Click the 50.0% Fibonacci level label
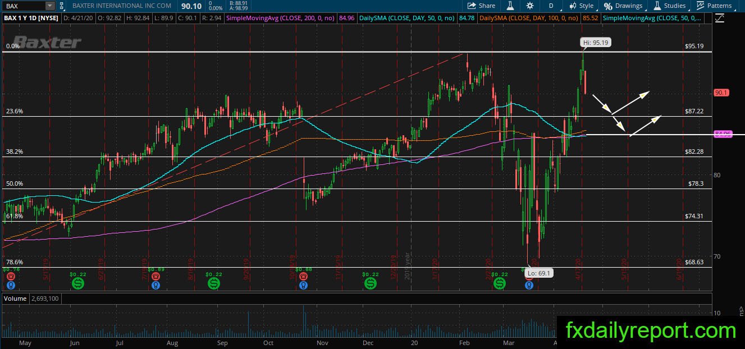Image resolution: width=745 pixels, height=349 pixels. tap(15, 183)
